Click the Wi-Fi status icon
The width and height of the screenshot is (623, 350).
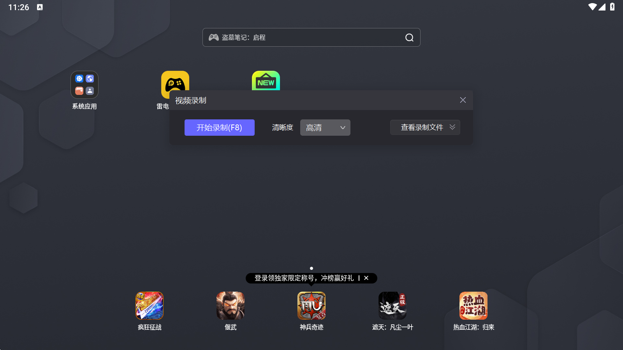point(593,6)
